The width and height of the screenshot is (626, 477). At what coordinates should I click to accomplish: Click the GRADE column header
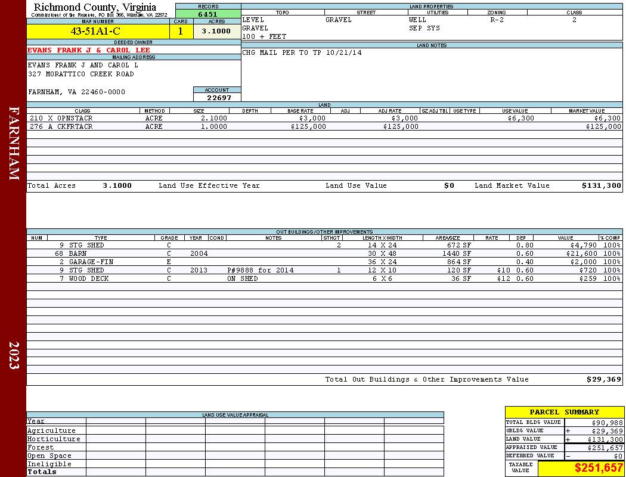pyautogui.click(x=169, y=238)
